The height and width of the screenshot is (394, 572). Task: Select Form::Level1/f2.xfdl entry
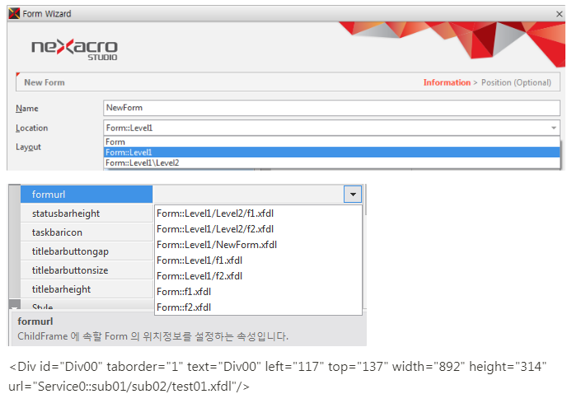(199, 276)
